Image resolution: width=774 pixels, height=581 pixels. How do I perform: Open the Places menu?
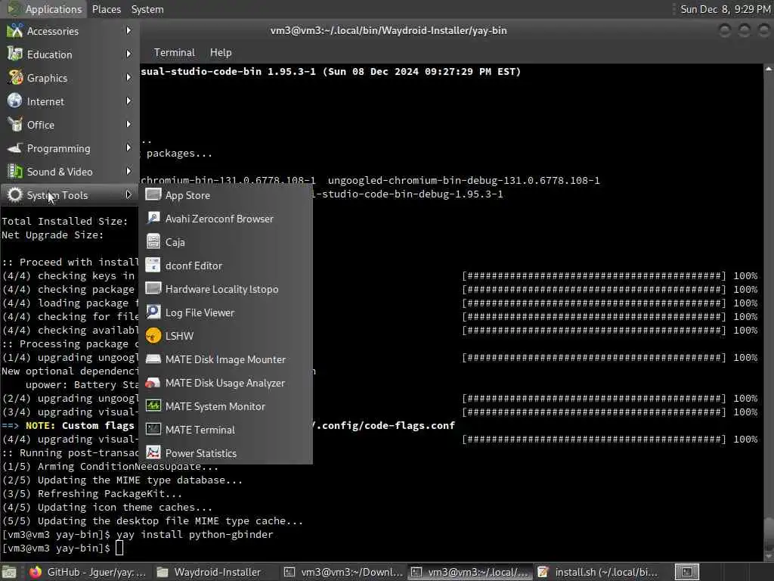106,9
